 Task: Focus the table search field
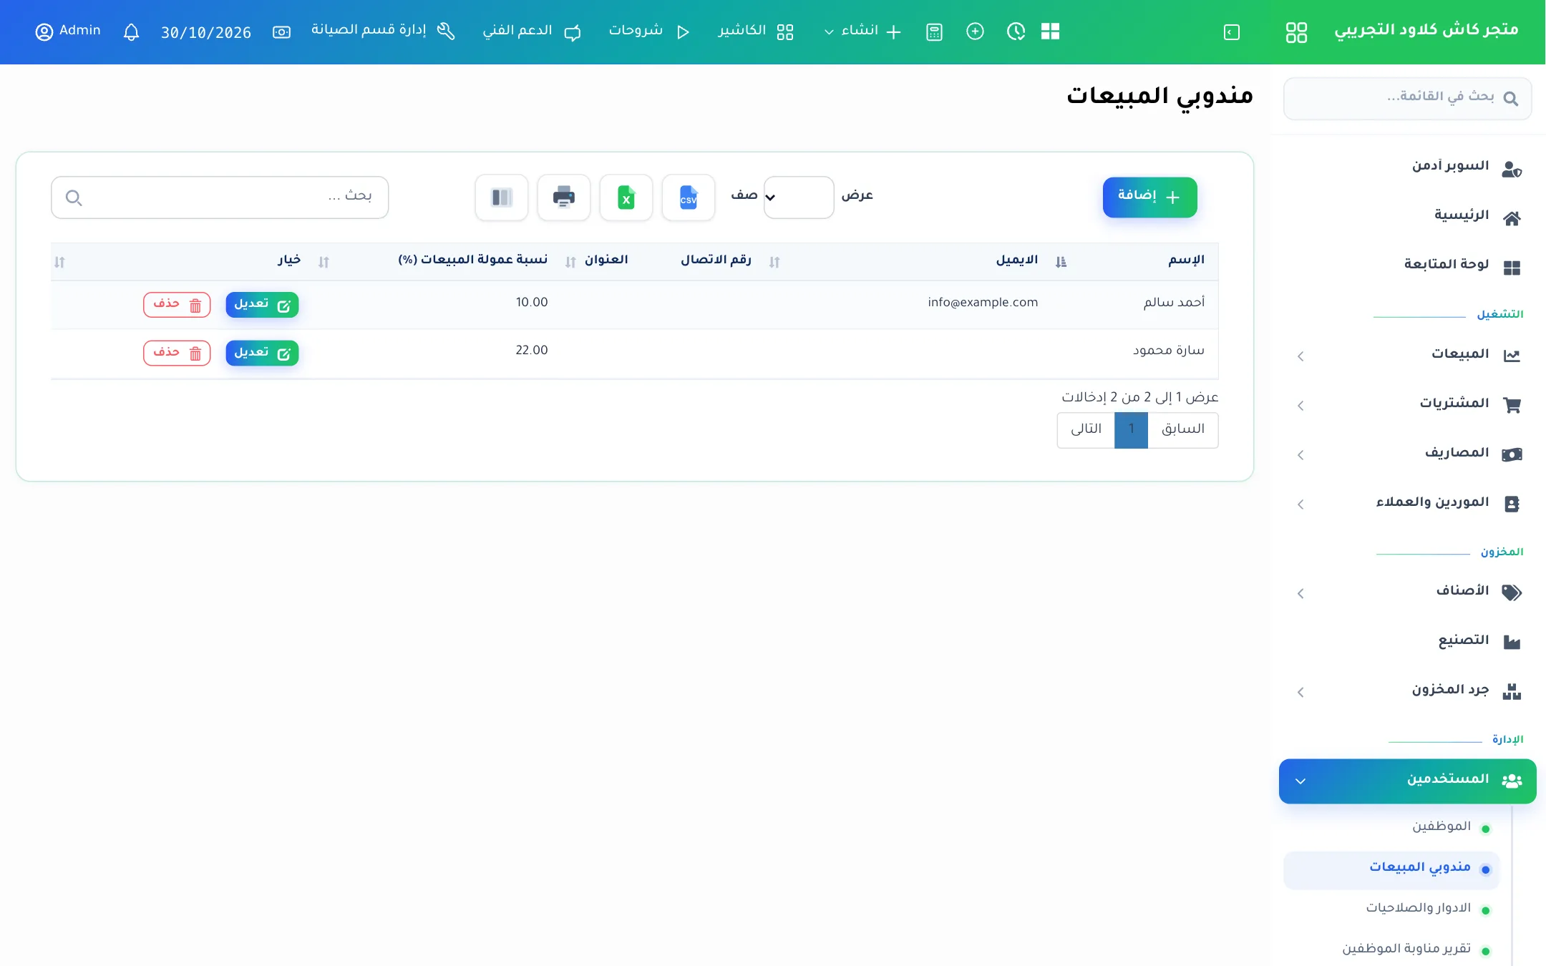pyautogui.click(x=220, y=197)
